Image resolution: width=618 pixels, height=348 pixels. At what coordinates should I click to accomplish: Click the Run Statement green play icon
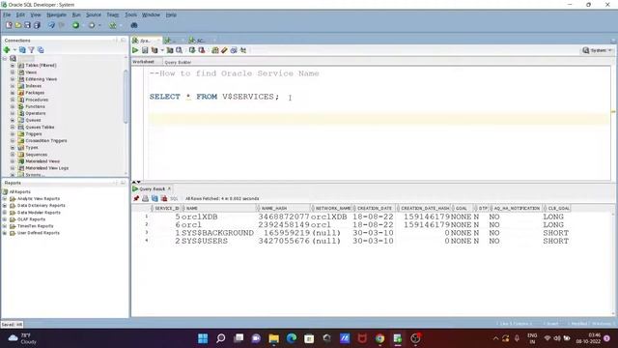(135, 50)
